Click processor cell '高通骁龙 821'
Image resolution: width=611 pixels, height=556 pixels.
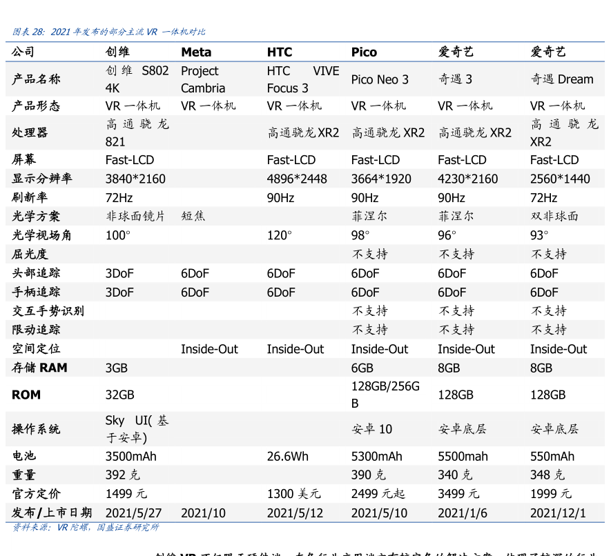(137, 132)
